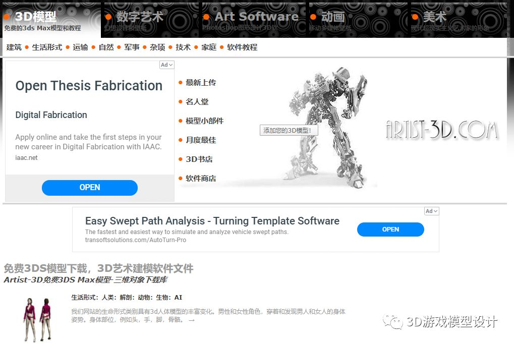
Task: Expand the Ad options on the Swept Path ad
Action: click(x=432, y=211)
